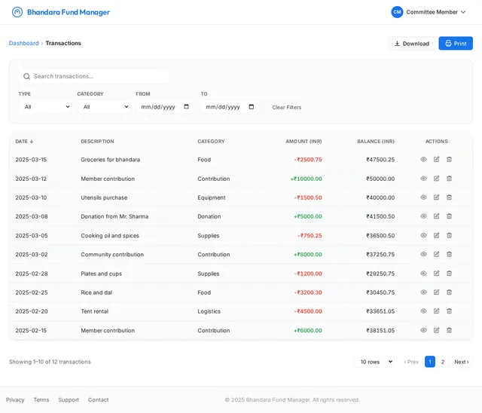Click the Logistics category cell

[209, 311]
